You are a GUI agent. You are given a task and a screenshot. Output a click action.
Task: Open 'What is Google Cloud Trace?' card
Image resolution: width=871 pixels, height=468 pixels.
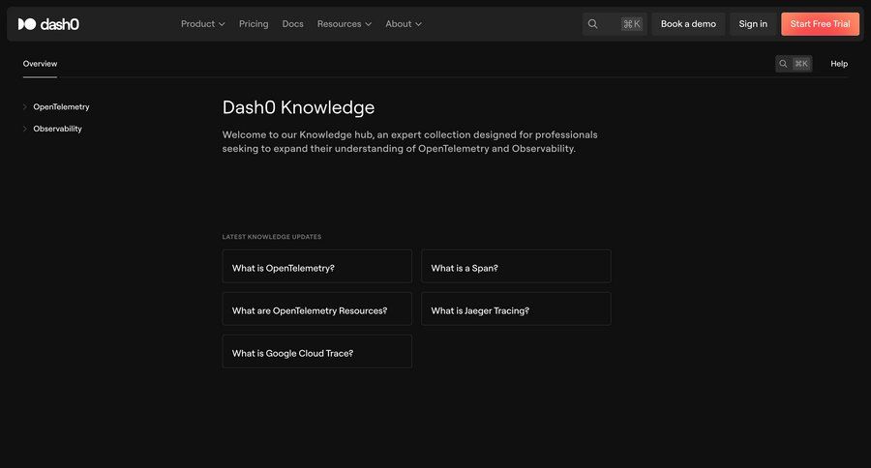317,351
